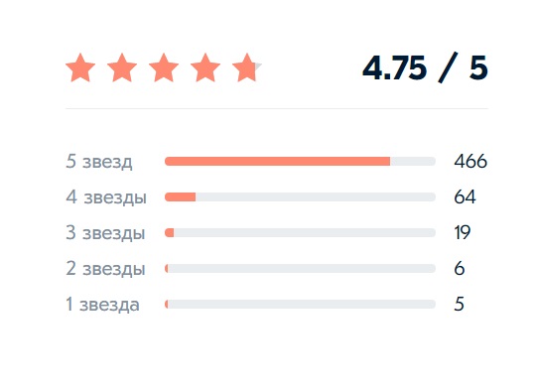
Task: Click the 6 two-star reviews count
Action: tap(460, 269)
